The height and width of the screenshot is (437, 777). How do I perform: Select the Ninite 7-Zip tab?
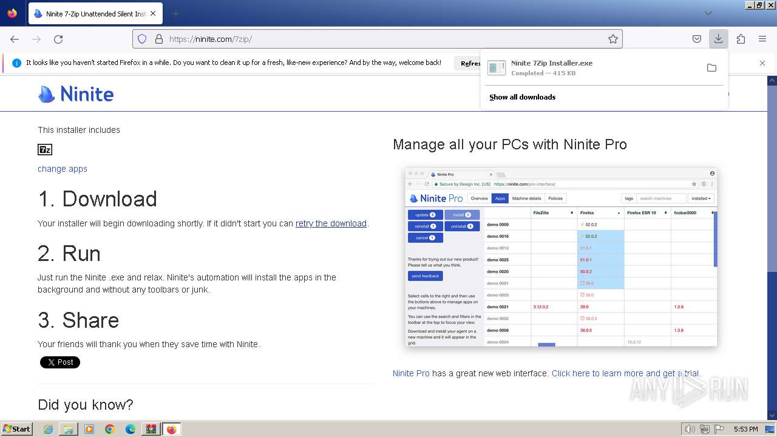click(x=95, y=13)
